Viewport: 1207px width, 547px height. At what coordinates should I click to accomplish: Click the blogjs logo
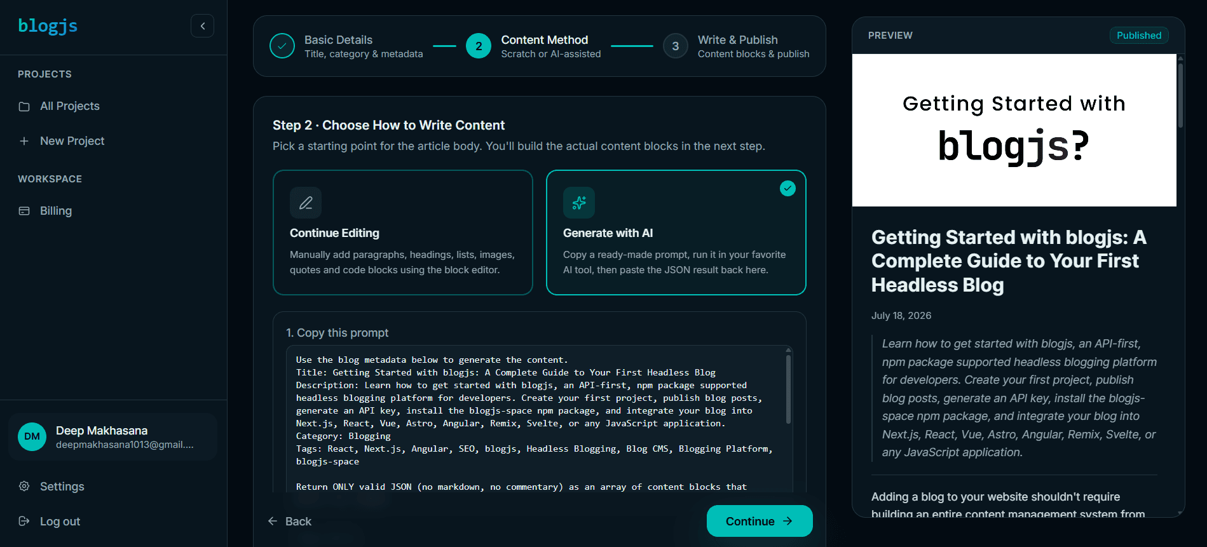pyautogui.click(x=48, y=26)
